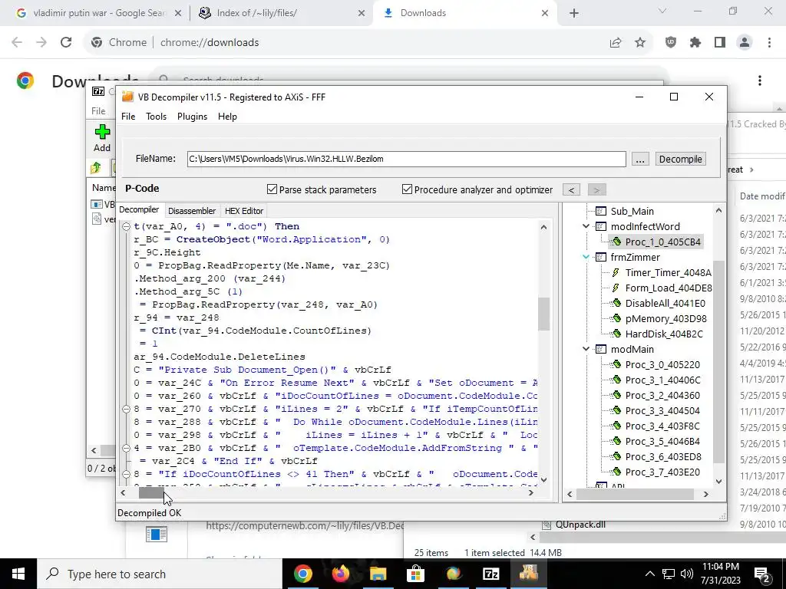
Task: Click code pane vertical scrollbar thumb
Action: click(544, 314)
